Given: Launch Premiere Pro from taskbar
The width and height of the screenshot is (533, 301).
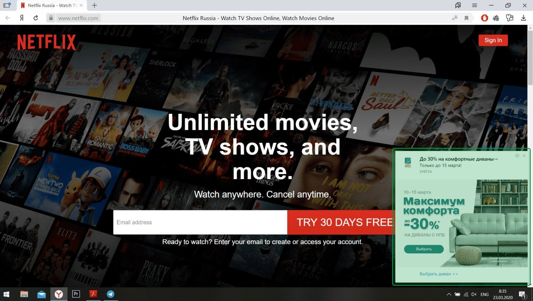Looking at the screenshot, I should (x=76, y=294).
